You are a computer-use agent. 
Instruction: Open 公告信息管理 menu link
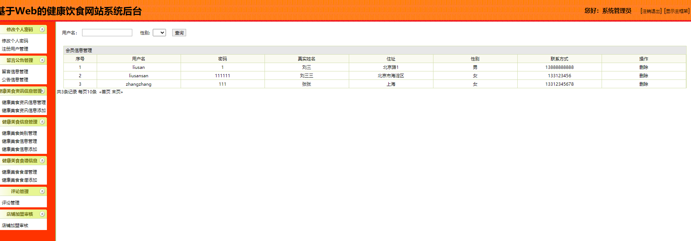pos(15,79)
